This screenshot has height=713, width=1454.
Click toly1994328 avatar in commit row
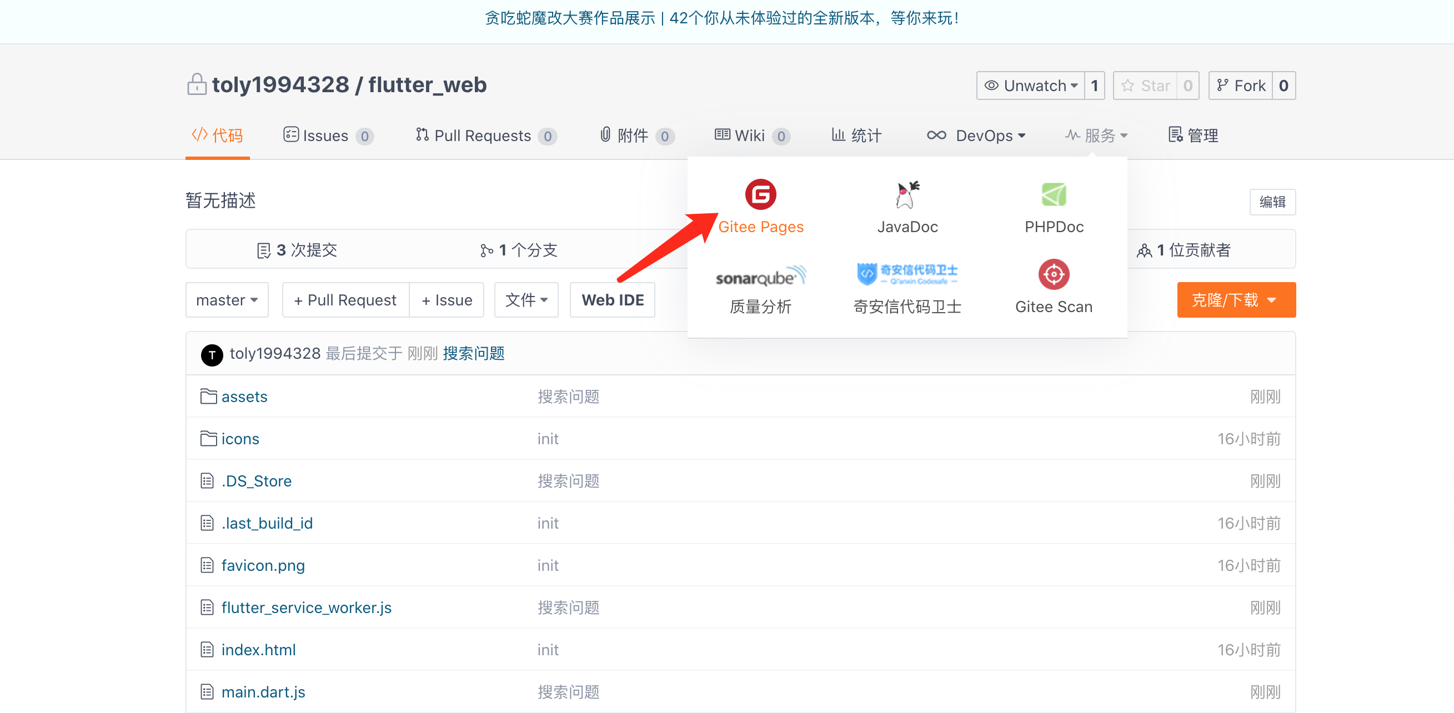click(x=212, y=354)
